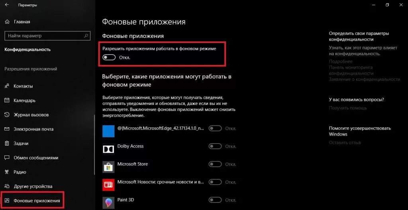Click the Подробнее link

(341, 61)
